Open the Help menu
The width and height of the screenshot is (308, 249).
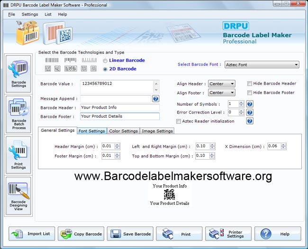pos(63,14)
